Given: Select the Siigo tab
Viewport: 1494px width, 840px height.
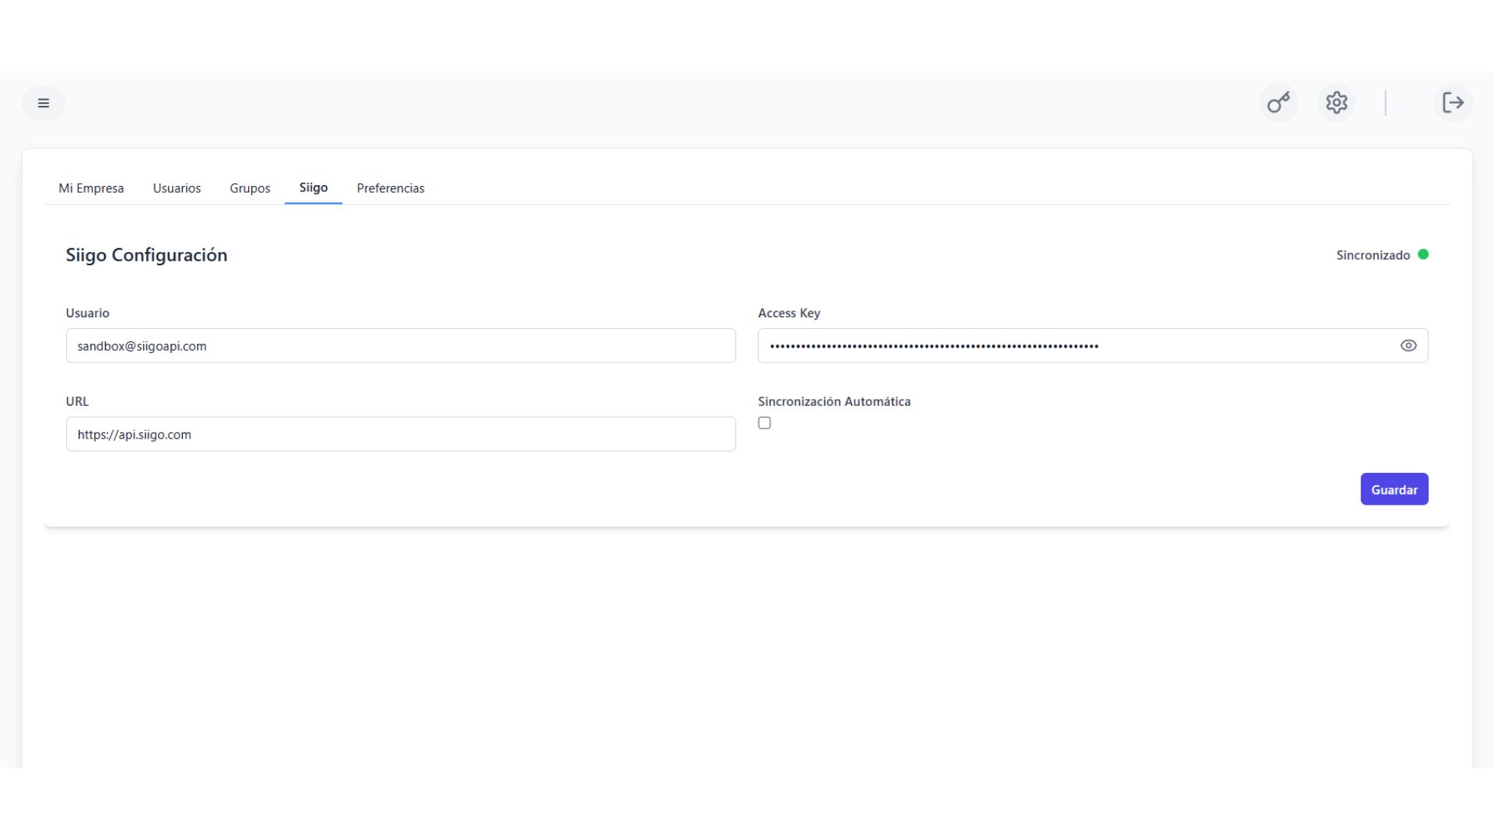Looking at the screenshot, I should (x=314, y=187).
